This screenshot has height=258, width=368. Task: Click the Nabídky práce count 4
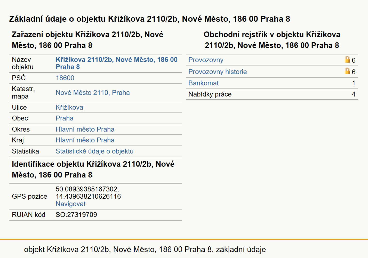click(x=354, y=94)
